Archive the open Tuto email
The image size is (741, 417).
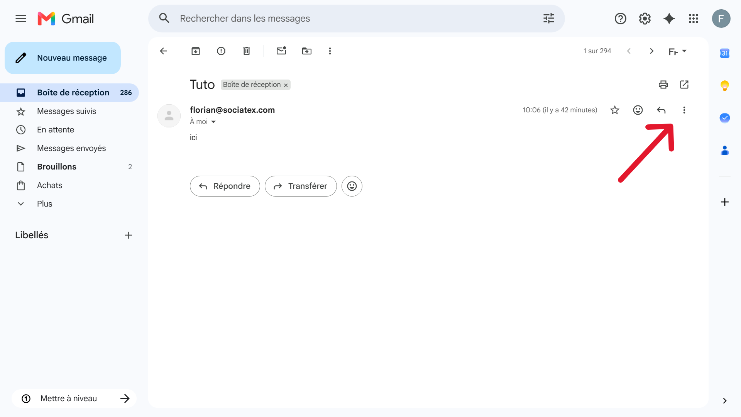196,51
